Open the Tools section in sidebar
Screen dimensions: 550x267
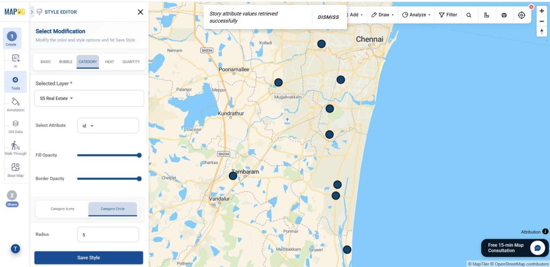(x=16, y=82)
